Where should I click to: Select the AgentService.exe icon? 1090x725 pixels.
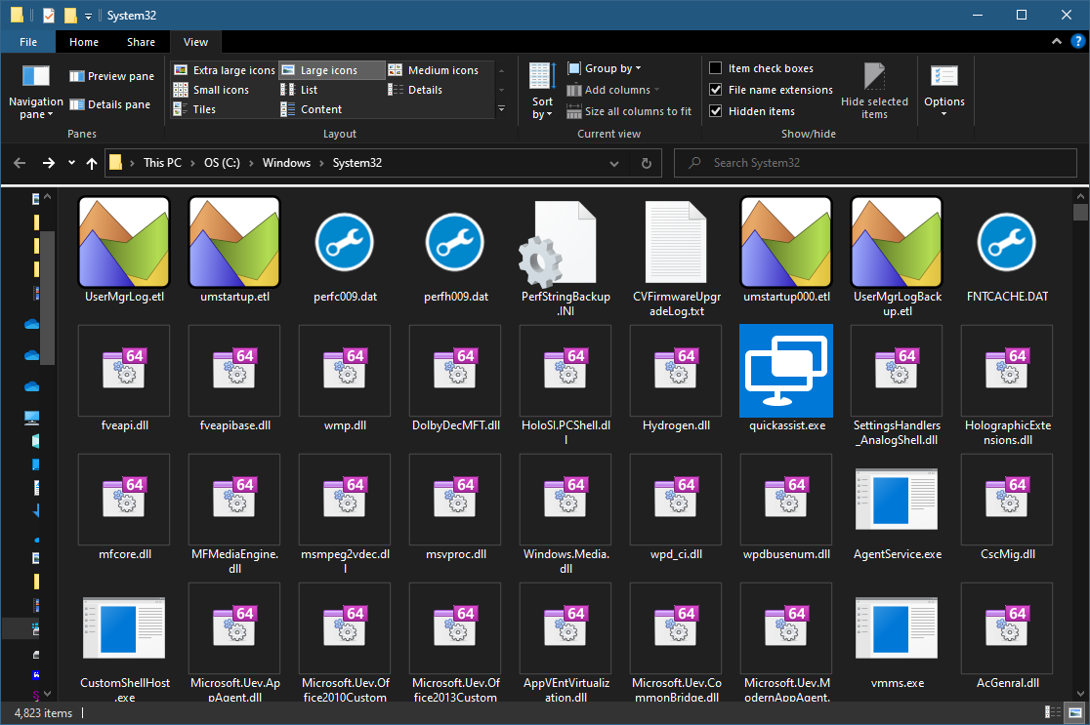(x=897, y=500)
